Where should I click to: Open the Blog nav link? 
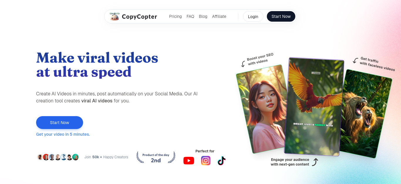203,16
